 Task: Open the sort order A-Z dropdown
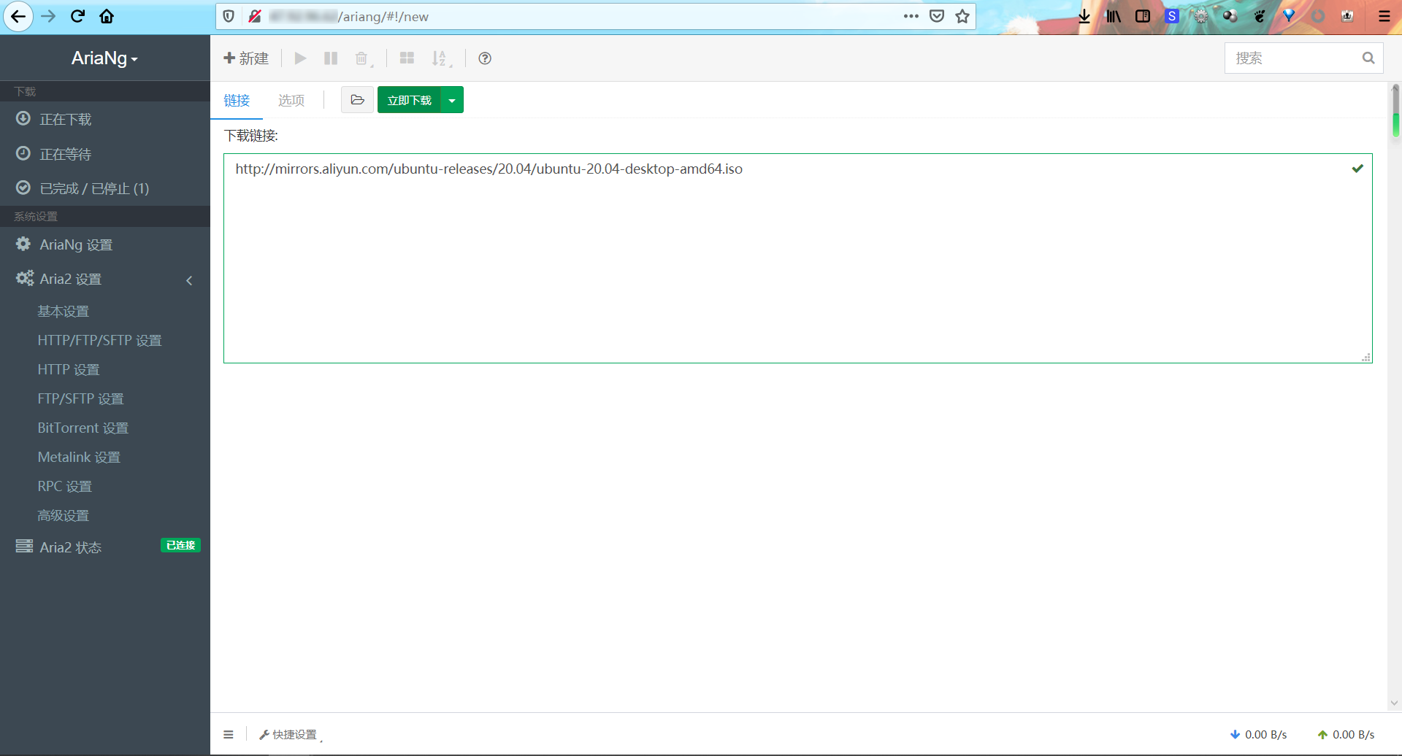tap(441, 58)
